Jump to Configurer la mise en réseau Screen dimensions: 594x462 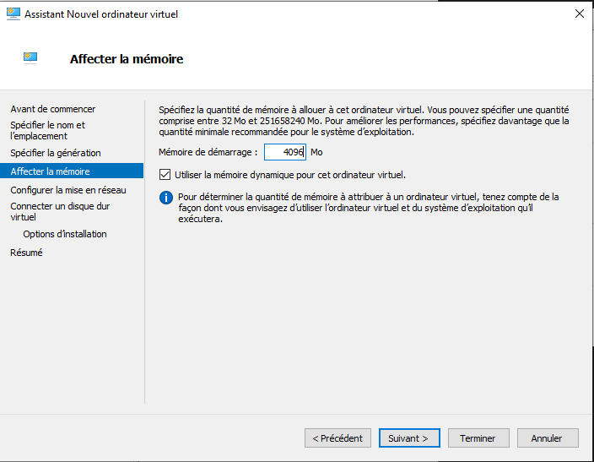coord(68,190)
